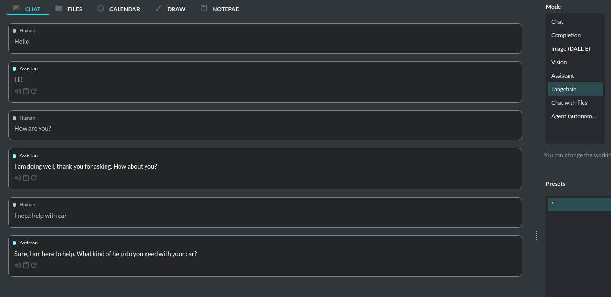Play the speaker icon on the last assistant message
This screenshot has height=297, width=611.
point(18,265)
